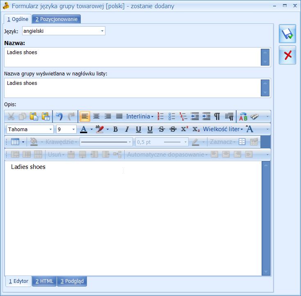Toggle italic formatting
Viewport: 301px width, 296px height.
[127, 129]
